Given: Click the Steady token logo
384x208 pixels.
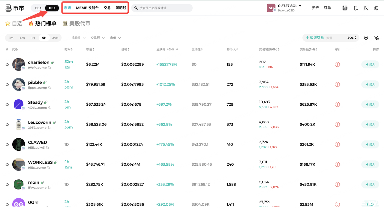Looking at the screenshot, I should [19, 104].
